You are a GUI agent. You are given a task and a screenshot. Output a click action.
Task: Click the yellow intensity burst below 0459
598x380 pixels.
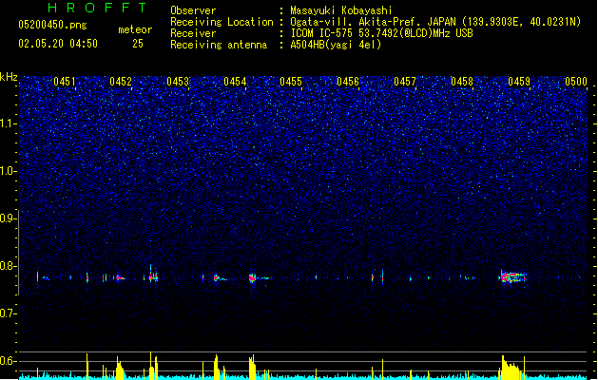click(511, 368)
